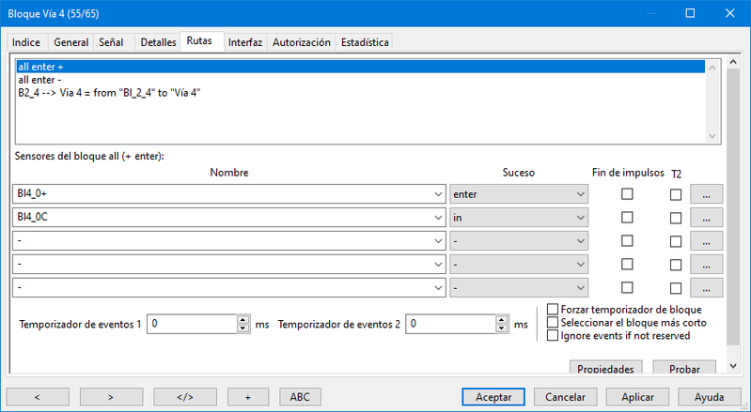Screen dimensions: 751x412
Task: Enable T2 checkbox in fifth row
Action: pos(676,288)
